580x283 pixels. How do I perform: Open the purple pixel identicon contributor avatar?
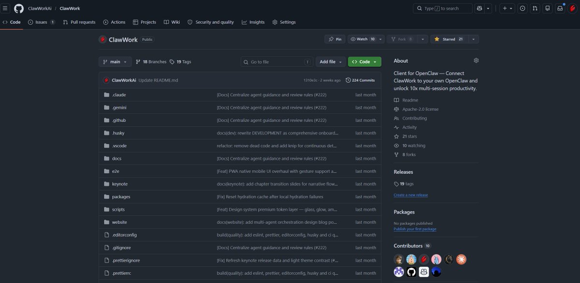[x=399, y=272]
